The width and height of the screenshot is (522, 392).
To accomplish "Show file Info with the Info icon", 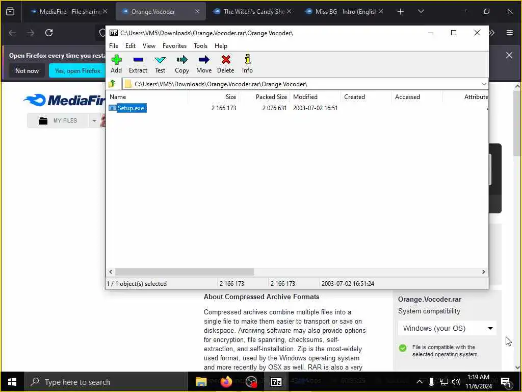I will [x=247, y=64].
